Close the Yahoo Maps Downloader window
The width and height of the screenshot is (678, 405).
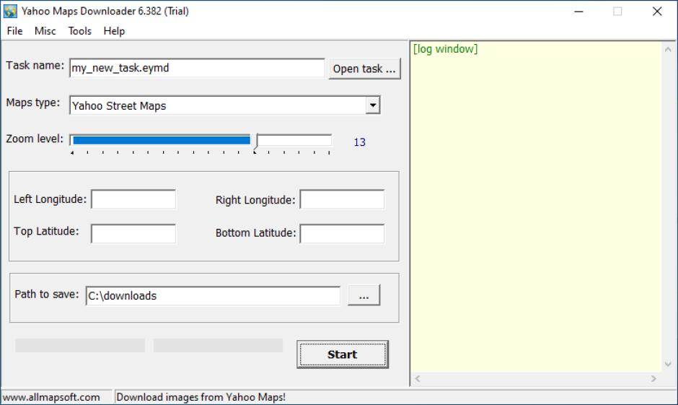(x=657, y=12)
